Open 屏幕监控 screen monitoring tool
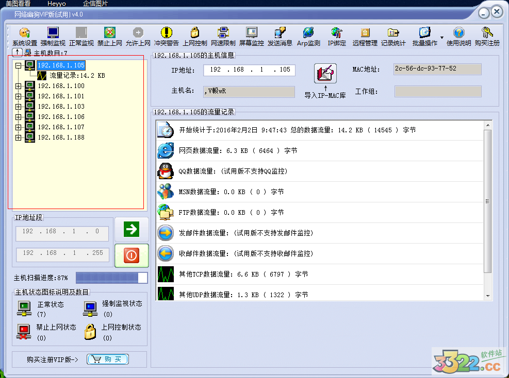 pyautogui.click(x=251, y=37)
